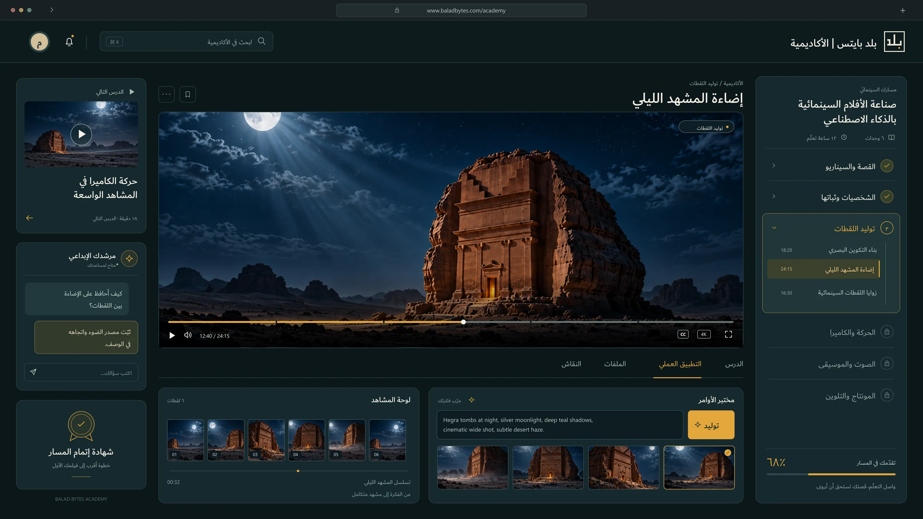Mute the video volume

(x=188, y=335)
